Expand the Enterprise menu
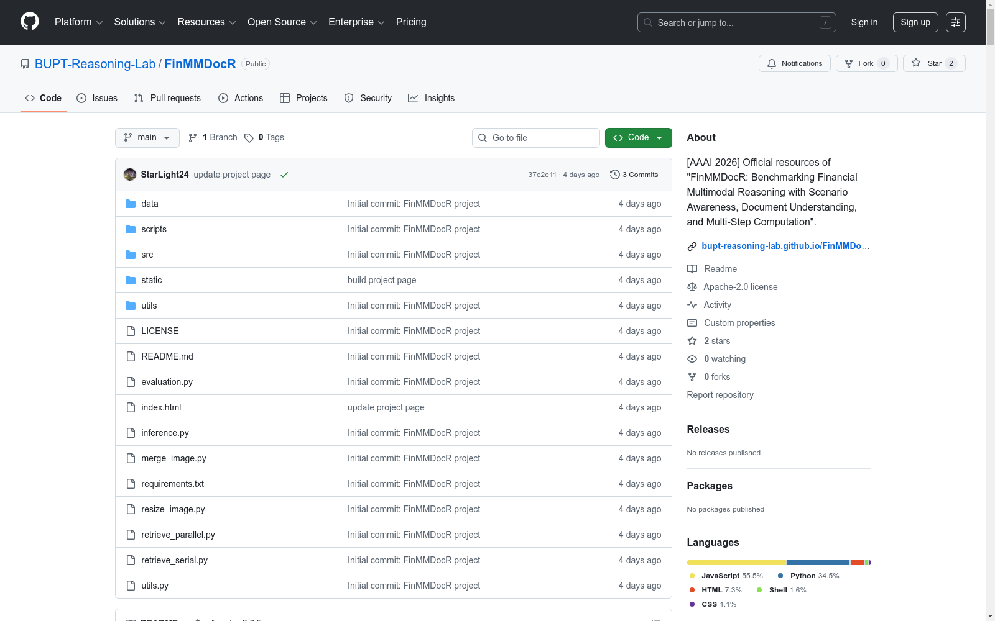 pos(356,22)
